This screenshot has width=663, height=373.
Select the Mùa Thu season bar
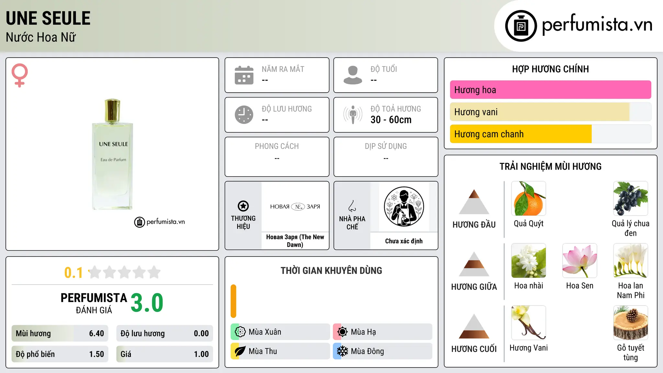point(280,351)
